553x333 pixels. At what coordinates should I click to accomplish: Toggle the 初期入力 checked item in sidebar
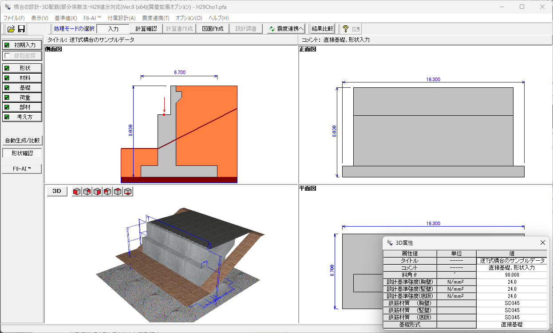tap(22, 45)
